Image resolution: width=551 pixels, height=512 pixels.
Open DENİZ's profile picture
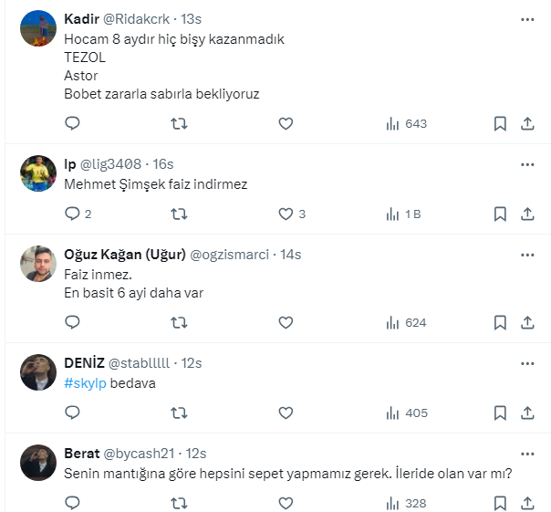38,371
